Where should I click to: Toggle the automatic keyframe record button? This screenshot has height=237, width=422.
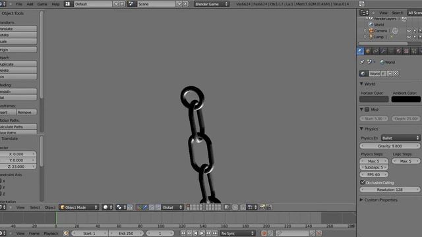(x=264, y=233)
